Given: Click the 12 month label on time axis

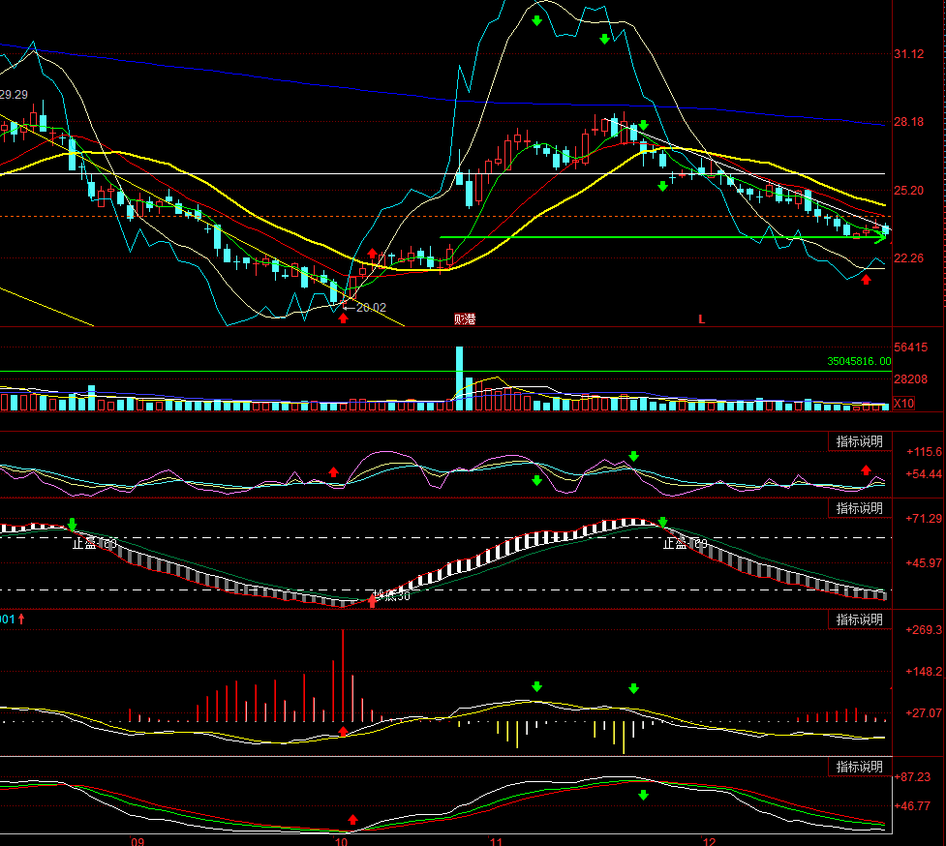Looking at the screenshot, I should 709,841.
